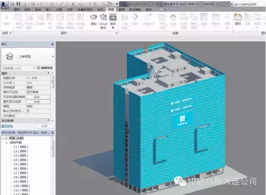Click the Render (渲染) teapot icon
The width and height of the screenshot is (266, 195).
click(93, 19)
